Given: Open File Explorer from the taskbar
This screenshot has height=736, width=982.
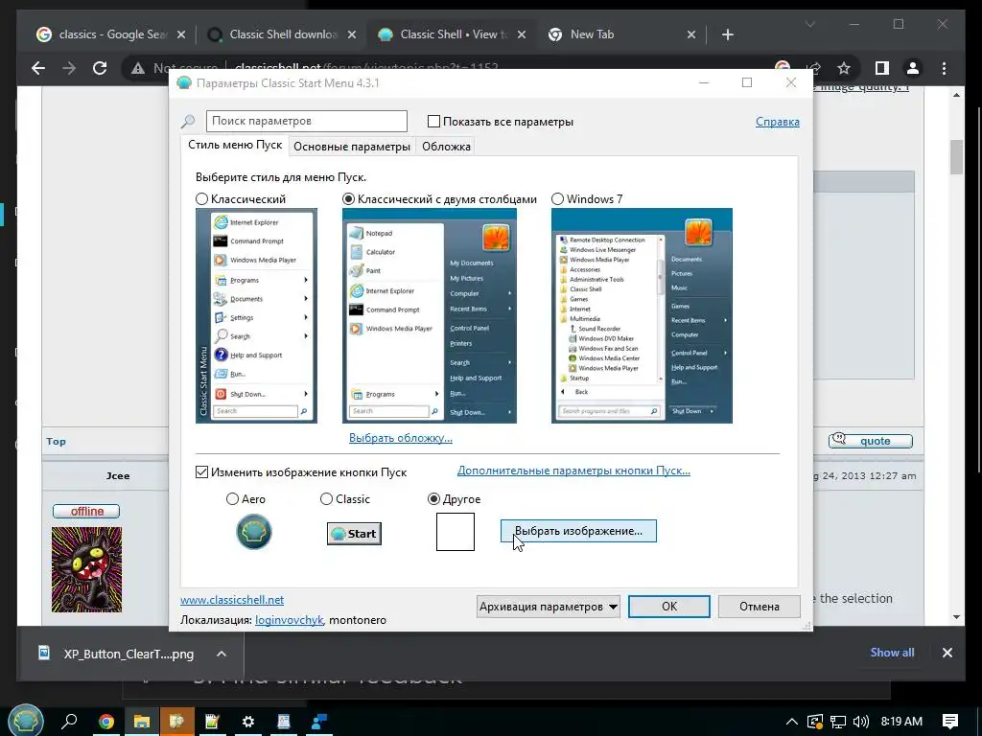Looking at the screenshot, I should 142,722.
